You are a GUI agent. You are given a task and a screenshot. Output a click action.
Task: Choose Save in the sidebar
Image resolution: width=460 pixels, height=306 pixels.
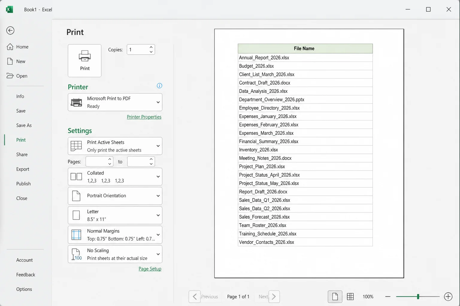21,111
